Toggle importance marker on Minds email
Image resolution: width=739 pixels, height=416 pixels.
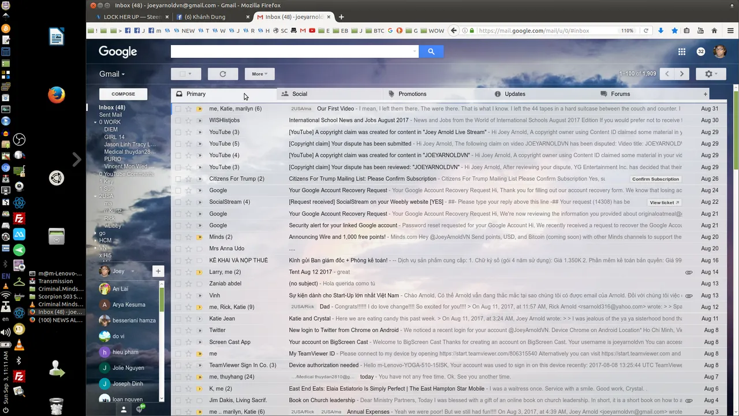[x=200, y=237]
